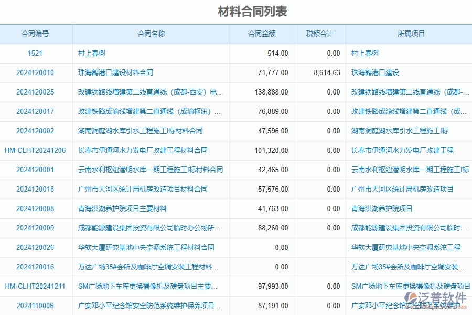This screenshot has width=472, height=315.
Task: Open project 珠海鹤港口建设
Action: (x=376, y=72)
